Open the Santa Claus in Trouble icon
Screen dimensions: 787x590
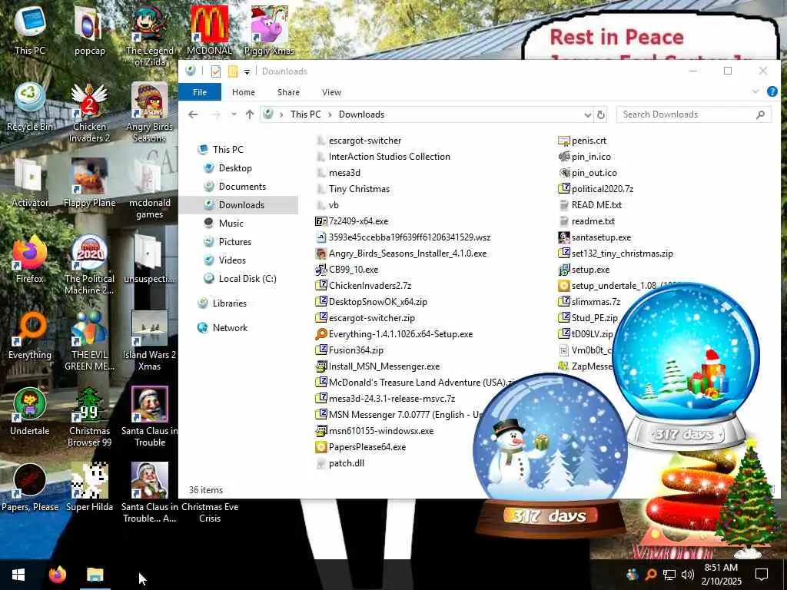tap(149, 417)
